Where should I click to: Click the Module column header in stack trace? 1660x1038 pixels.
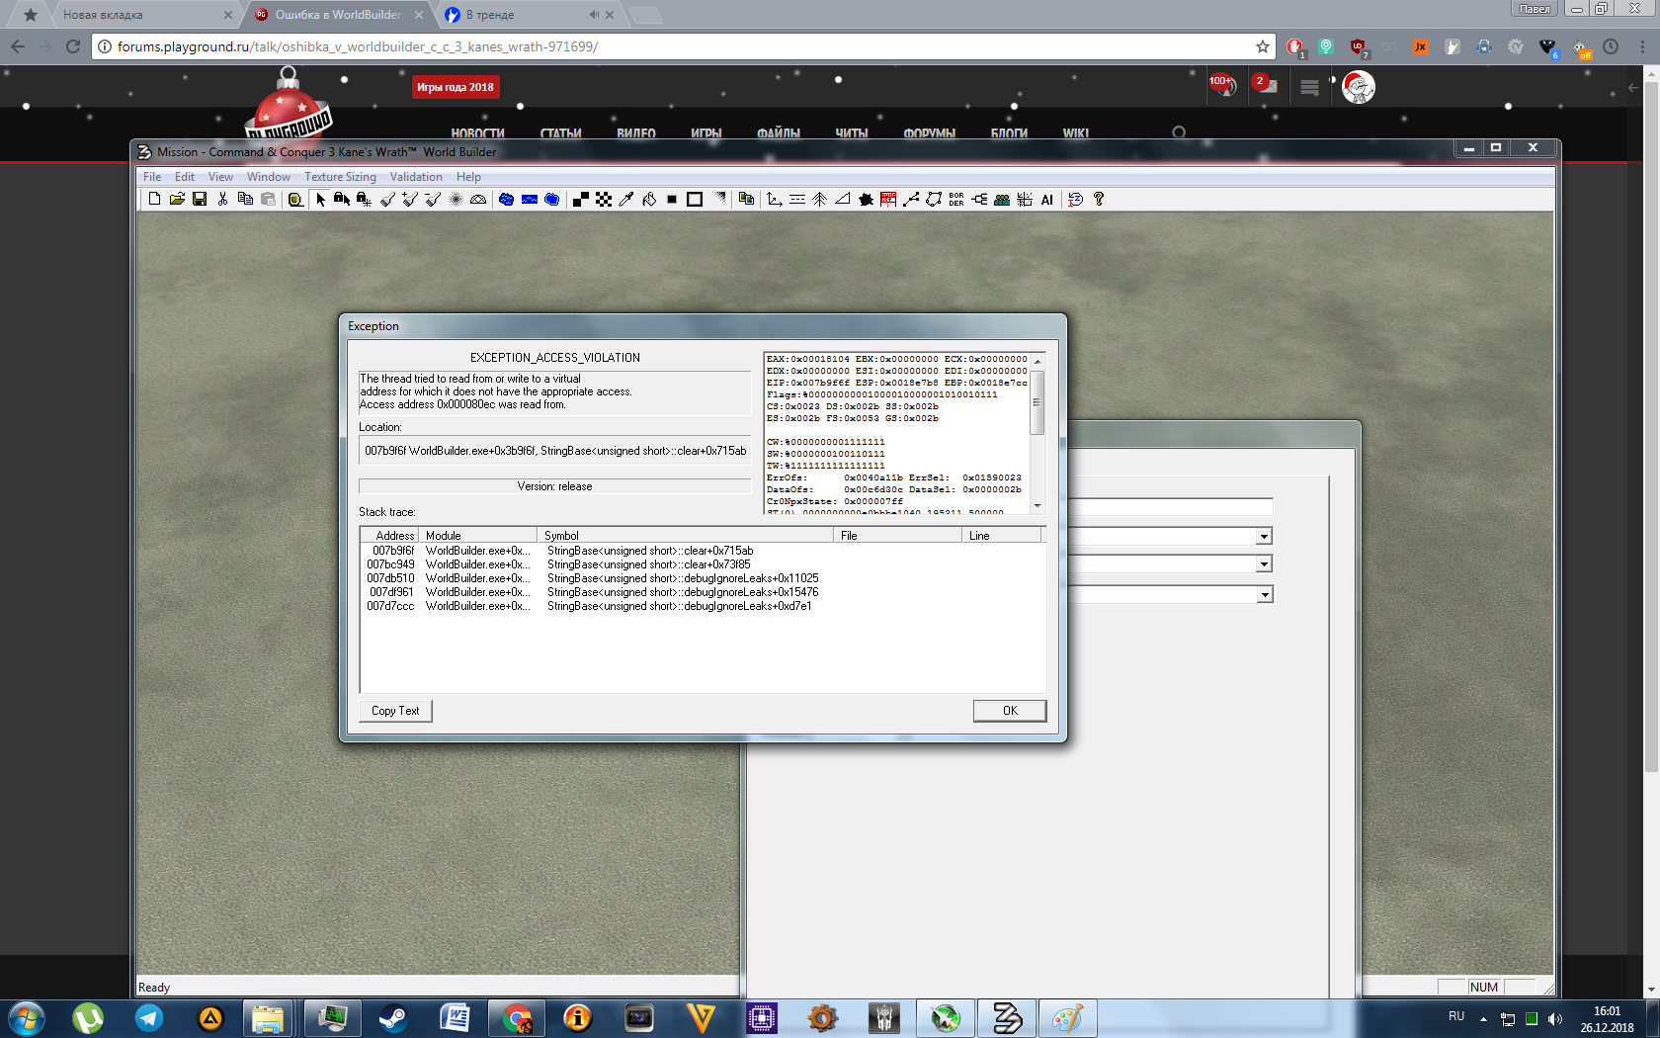pos(478,535)
